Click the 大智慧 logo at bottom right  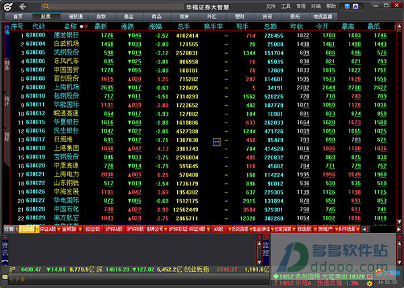388,273
